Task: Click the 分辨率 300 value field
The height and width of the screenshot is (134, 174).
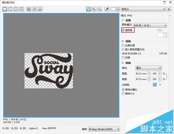Action: (155, 85)
